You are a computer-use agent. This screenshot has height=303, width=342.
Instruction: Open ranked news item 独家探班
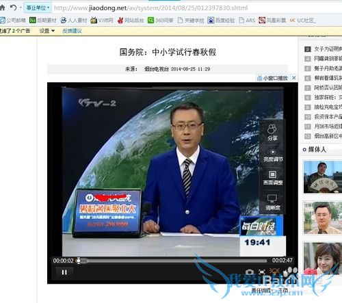click(324, 98)
